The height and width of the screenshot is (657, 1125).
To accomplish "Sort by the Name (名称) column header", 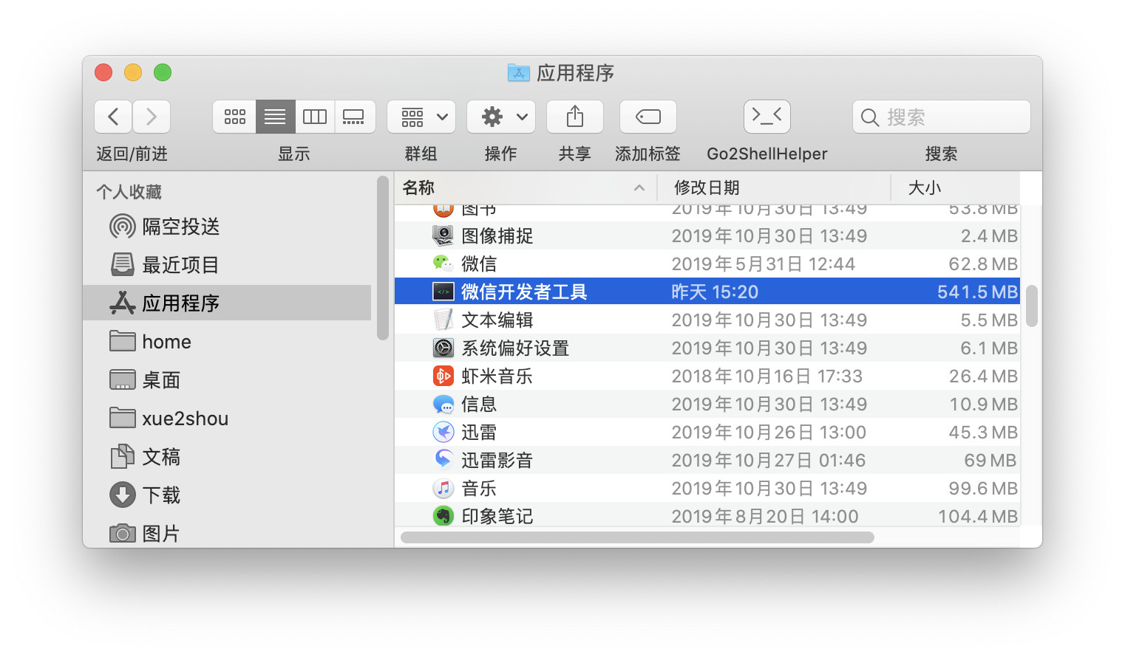I will pos(526,188).
